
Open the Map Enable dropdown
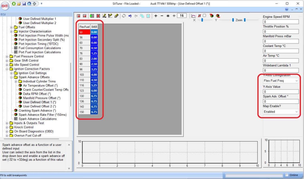(x=281, y=112)
